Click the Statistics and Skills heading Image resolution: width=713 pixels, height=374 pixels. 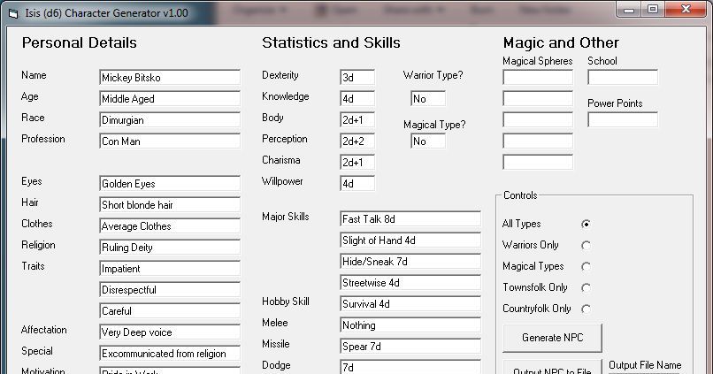[x=331, y=42]
